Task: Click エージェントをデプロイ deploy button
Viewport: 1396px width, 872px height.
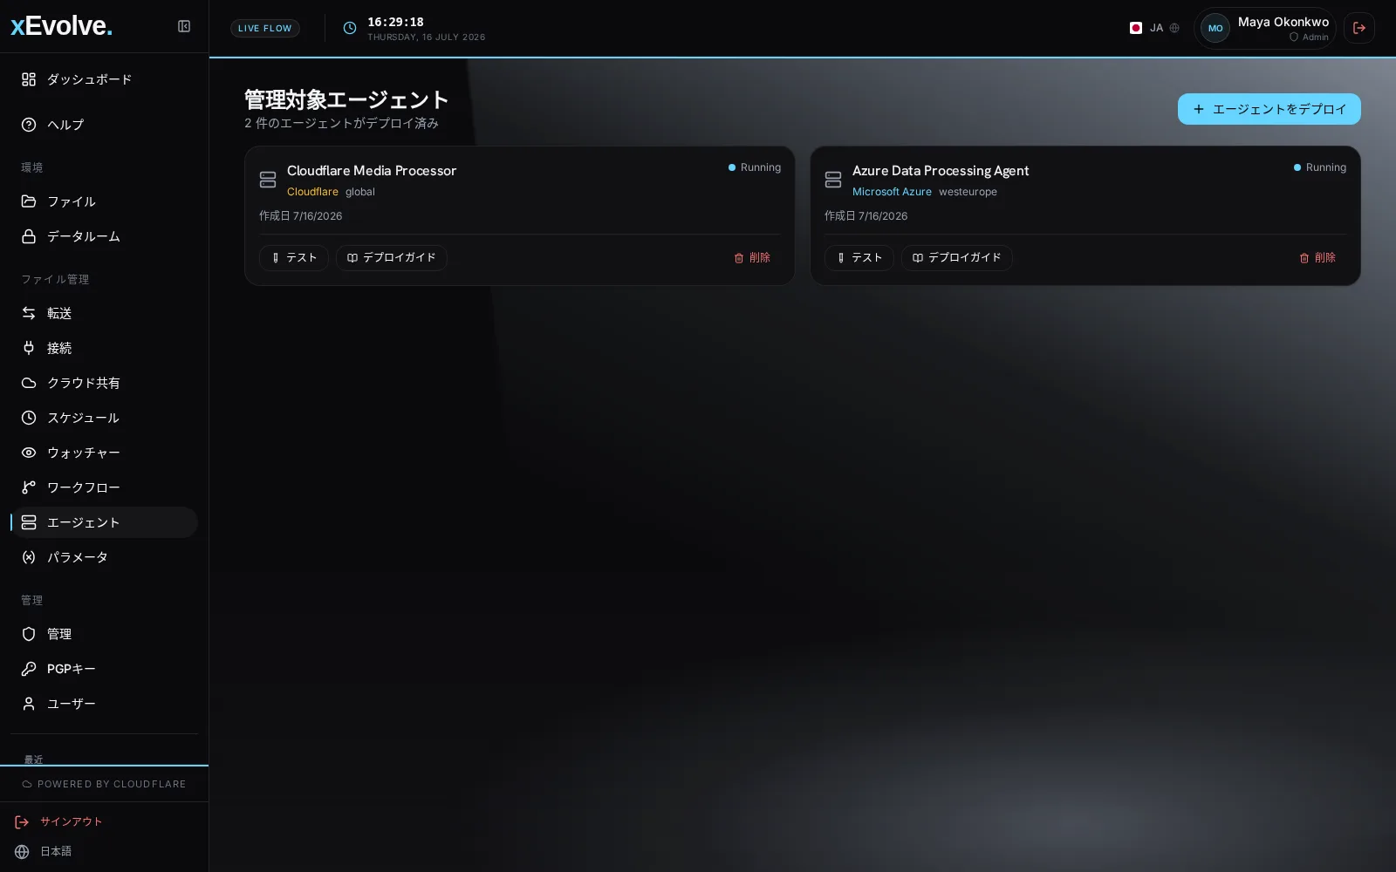Action: pos(1269,109)
